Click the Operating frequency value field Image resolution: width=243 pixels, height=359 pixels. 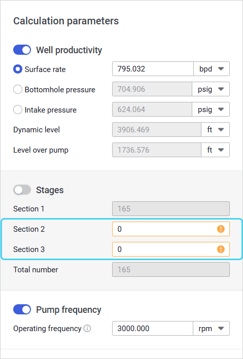click(x=153, y=329)
